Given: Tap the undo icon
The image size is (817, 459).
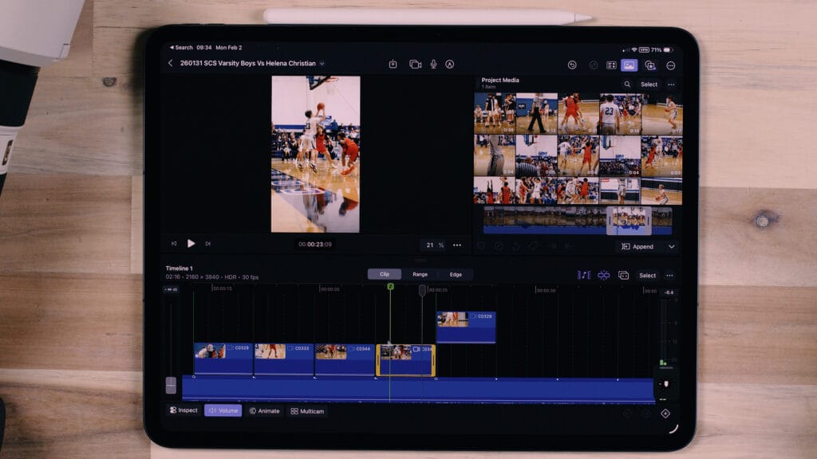Looking at the screenshot, I should pos(571,65).
